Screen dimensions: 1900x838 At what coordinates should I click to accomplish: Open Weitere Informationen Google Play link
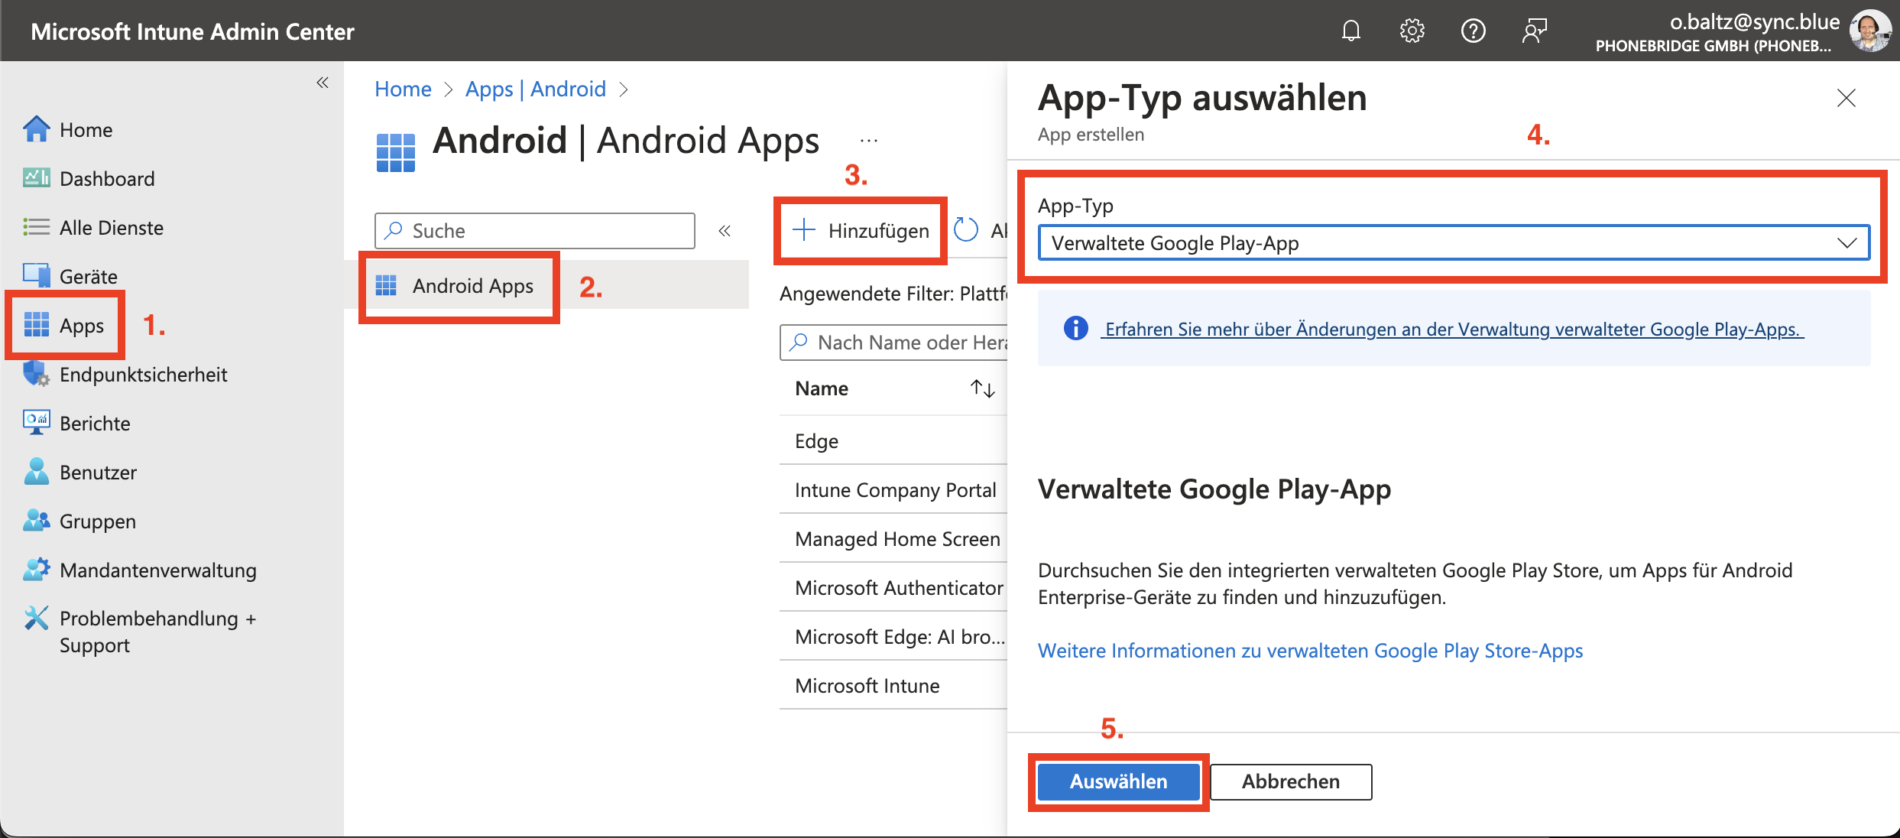(1310, 651)
